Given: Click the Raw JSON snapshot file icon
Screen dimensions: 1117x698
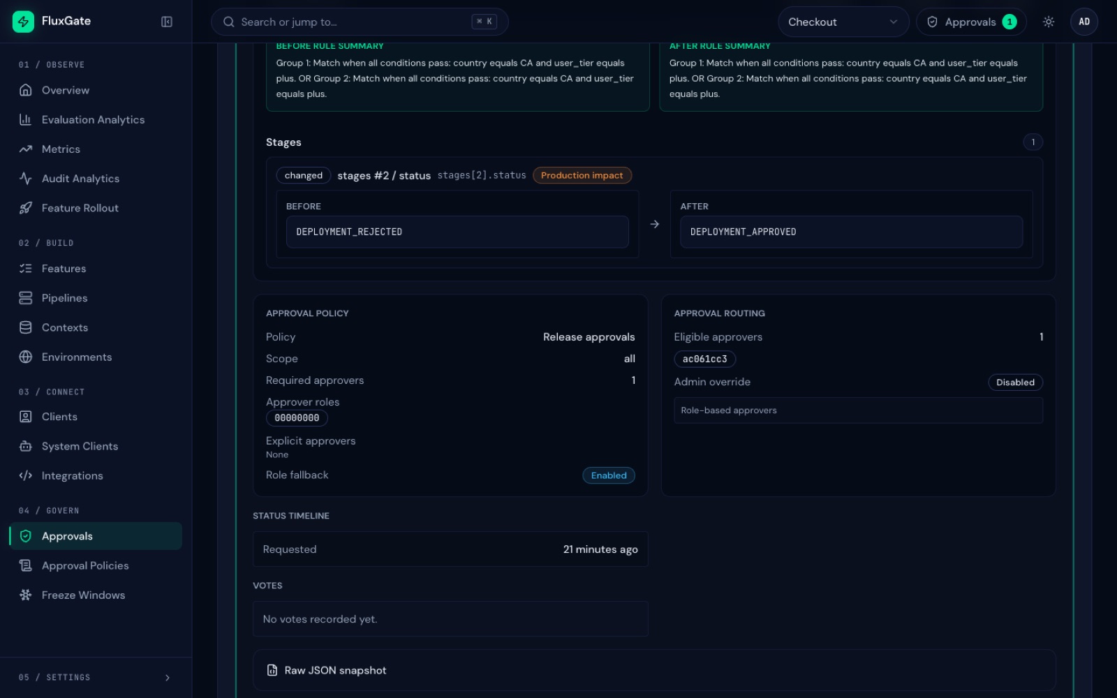Looking at the screenshot, I should pos(272,670).
